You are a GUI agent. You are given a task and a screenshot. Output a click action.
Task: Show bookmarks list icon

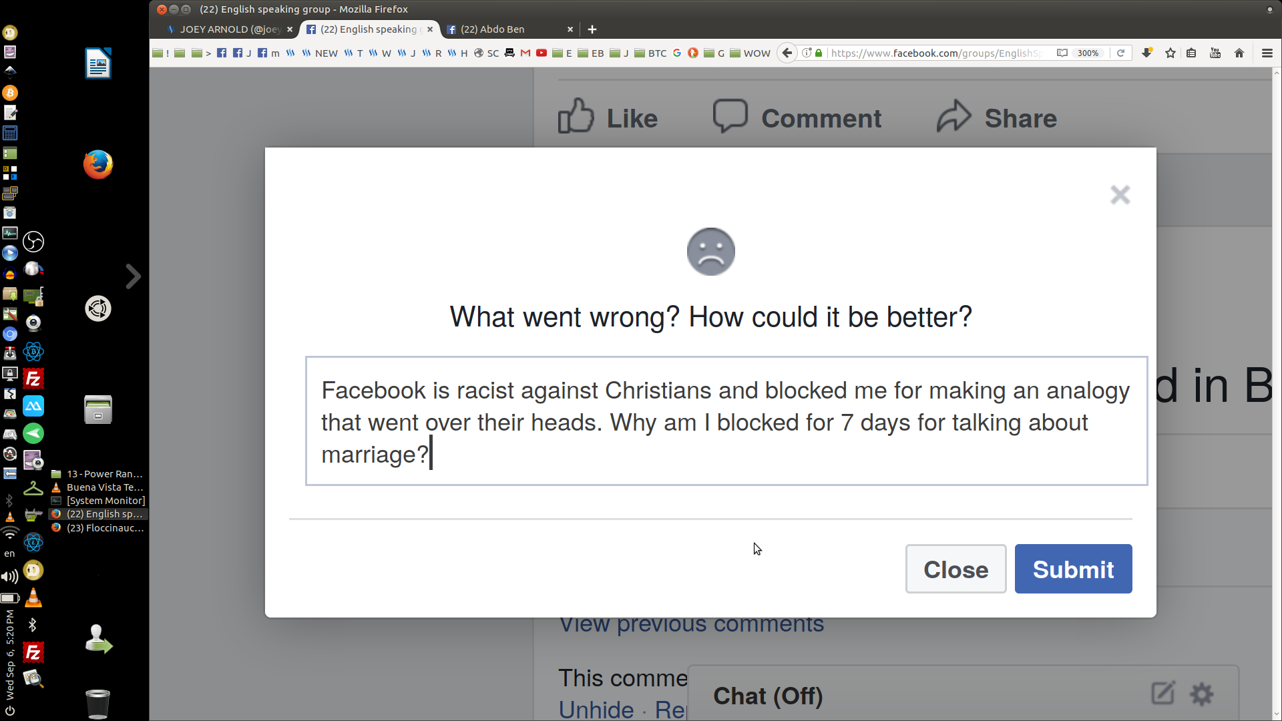1191,53
